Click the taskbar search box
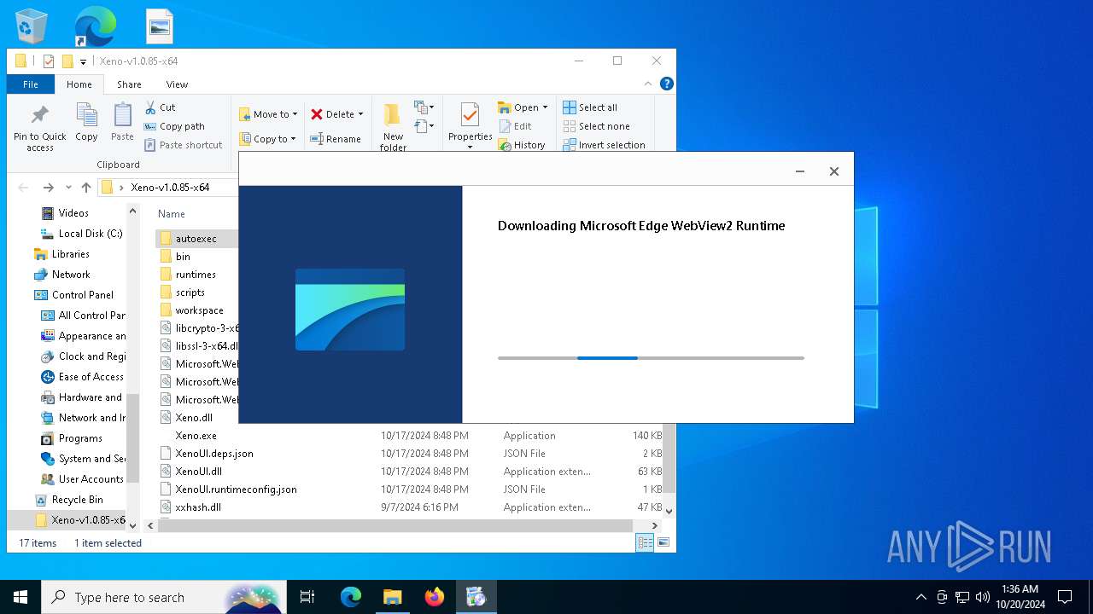Screen dimensions: 1093x614 coord(164,597)
